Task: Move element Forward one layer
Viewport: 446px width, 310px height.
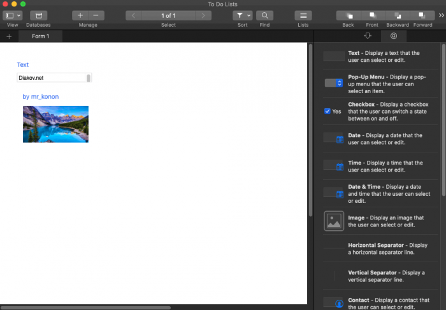Action: pyautogui.click(x=422, y=15)
